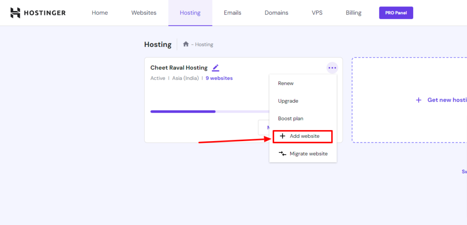
Task: Click the Hosting breadcrumb text
Action: [x=204, y=45]
